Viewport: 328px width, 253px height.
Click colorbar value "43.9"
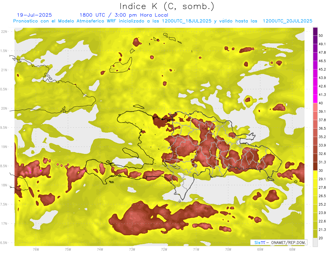tap(322, 78)
